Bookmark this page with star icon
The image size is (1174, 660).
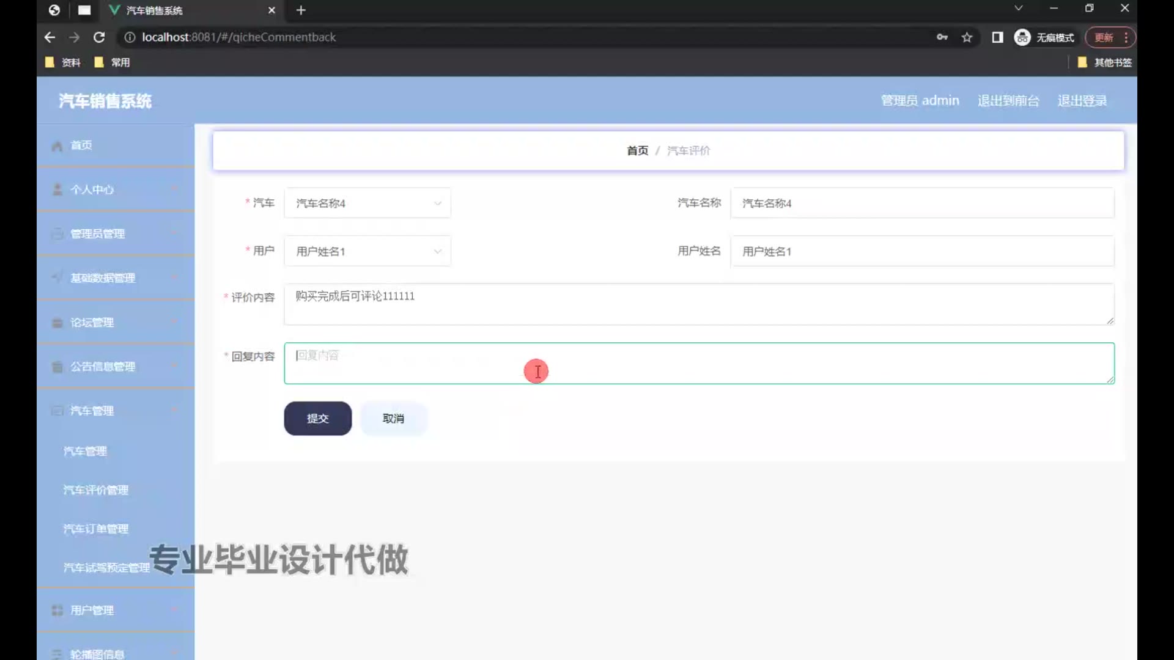click(x=967, y=37)
